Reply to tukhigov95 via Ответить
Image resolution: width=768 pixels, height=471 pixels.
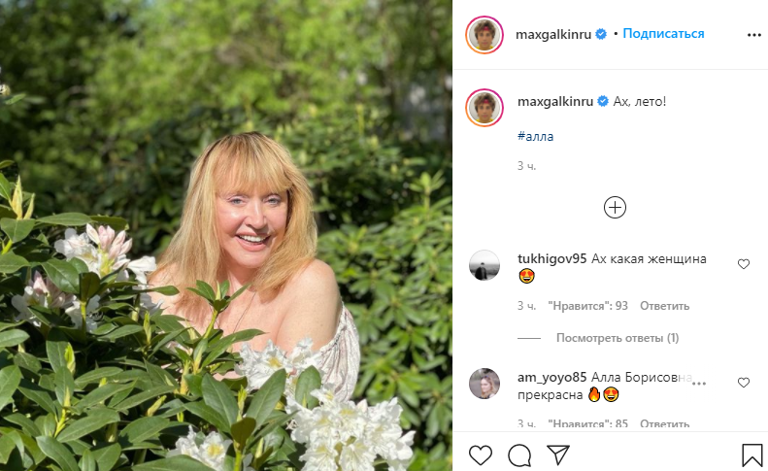pos(664,306)
